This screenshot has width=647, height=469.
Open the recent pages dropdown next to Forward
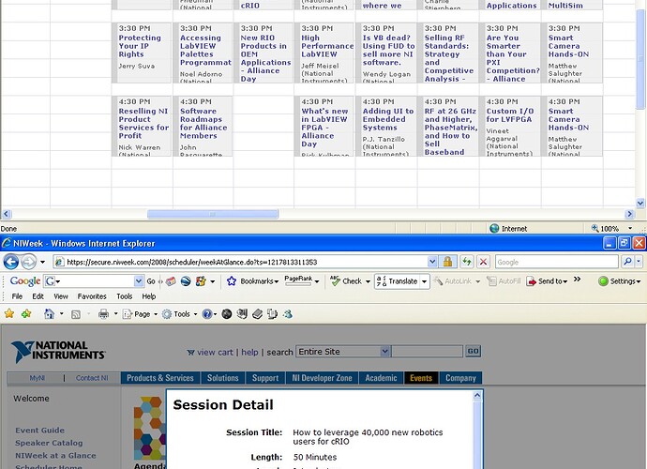click(42, 262)
